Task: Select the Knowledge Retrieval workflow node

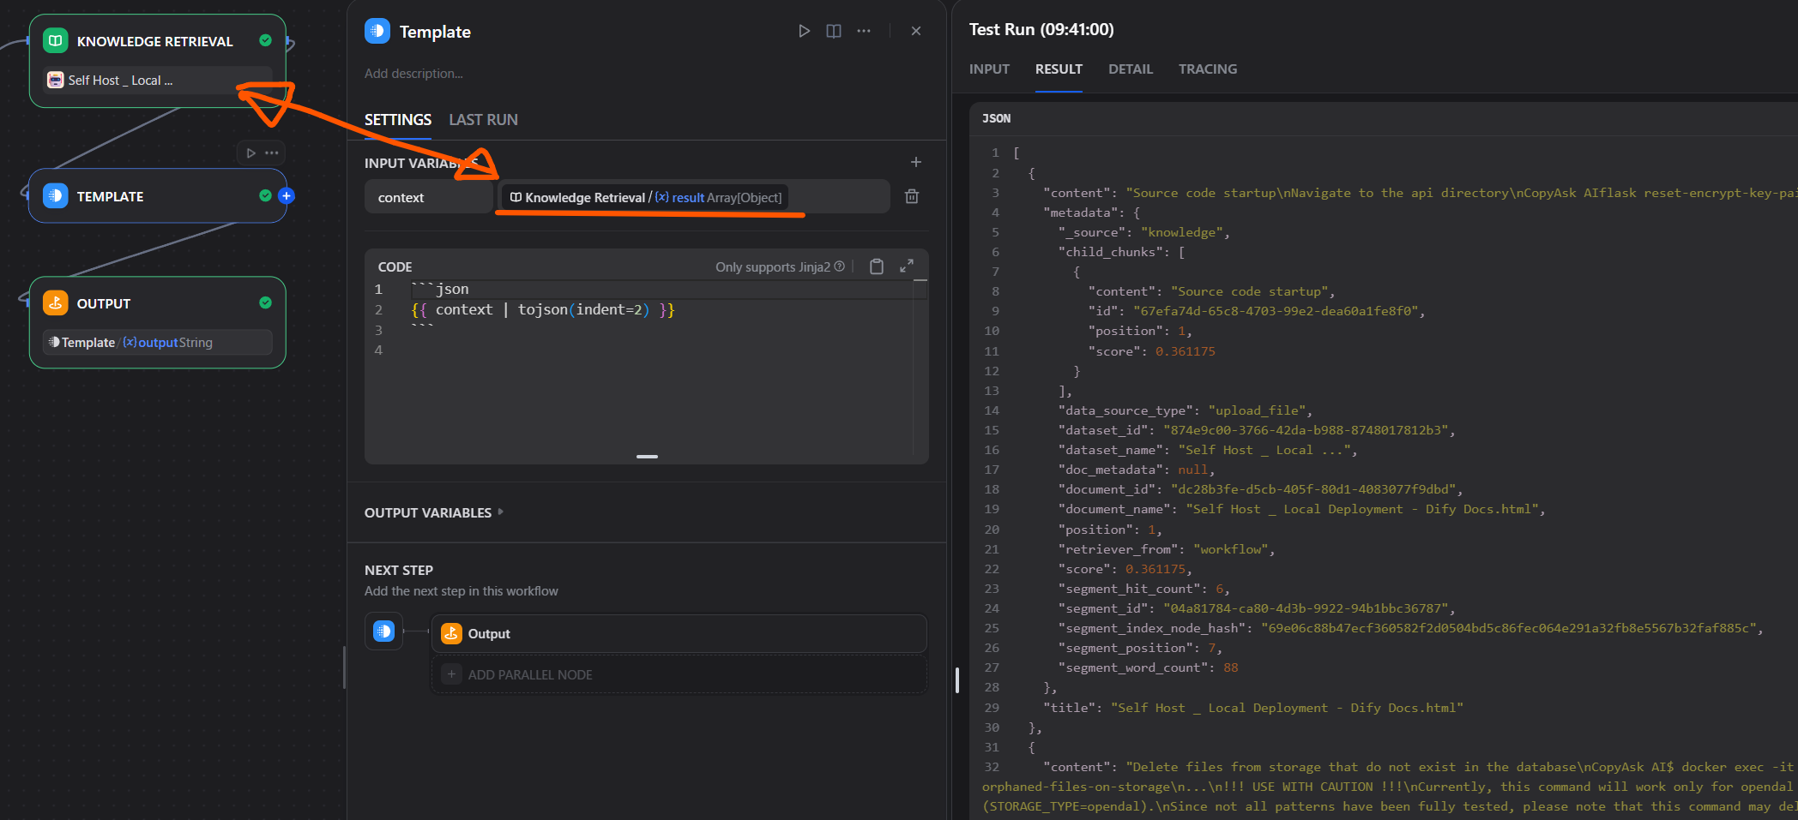Action: [x=154, y=41]
